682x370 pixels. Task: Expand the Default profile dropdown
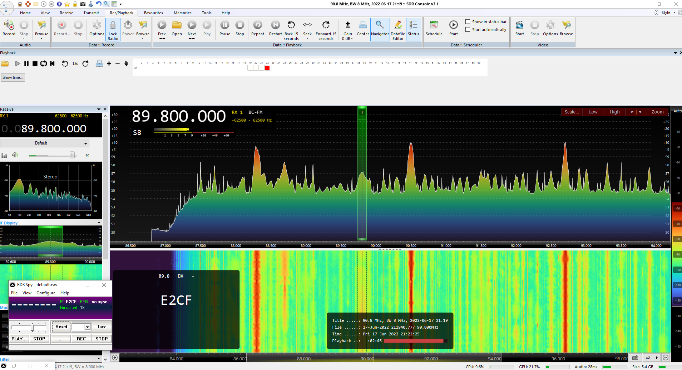(x=85, y=143)
